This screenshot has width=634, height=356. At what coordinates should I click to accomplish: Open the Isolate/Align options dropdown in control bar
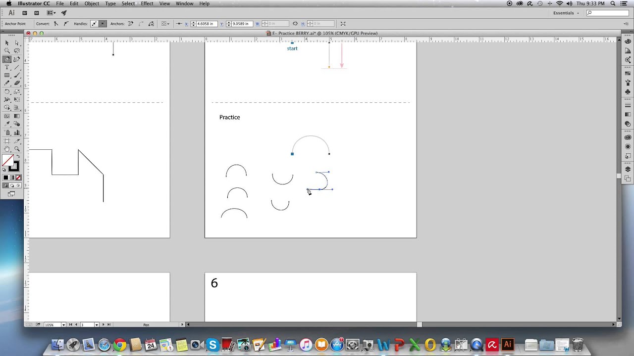[x=166, y=24]
